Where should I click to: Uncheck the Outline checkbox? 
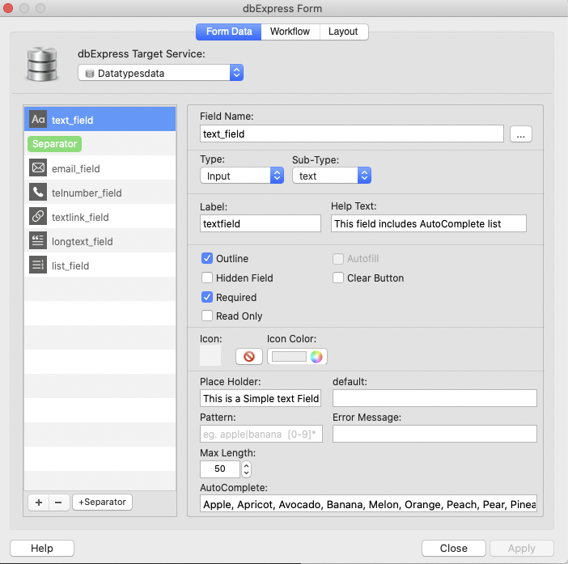point(207,259)
